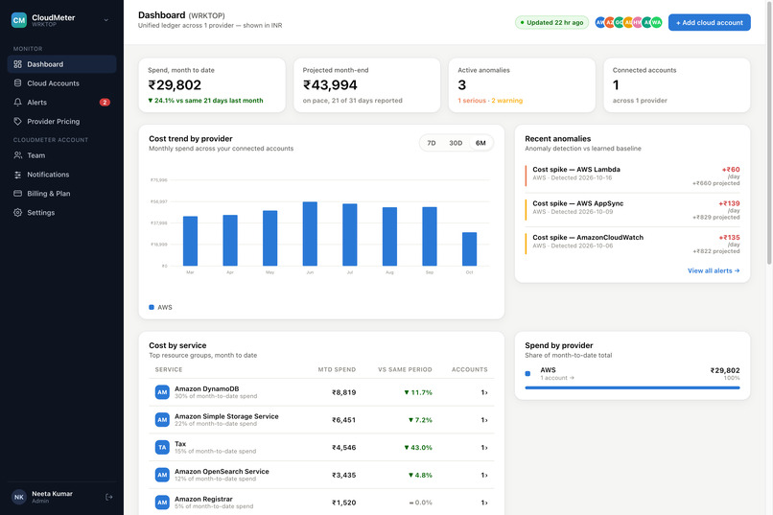Click the AM icon for Amazon Simple Storage Service
Viewport: 773px width, 515px height.
click(162, 420)
